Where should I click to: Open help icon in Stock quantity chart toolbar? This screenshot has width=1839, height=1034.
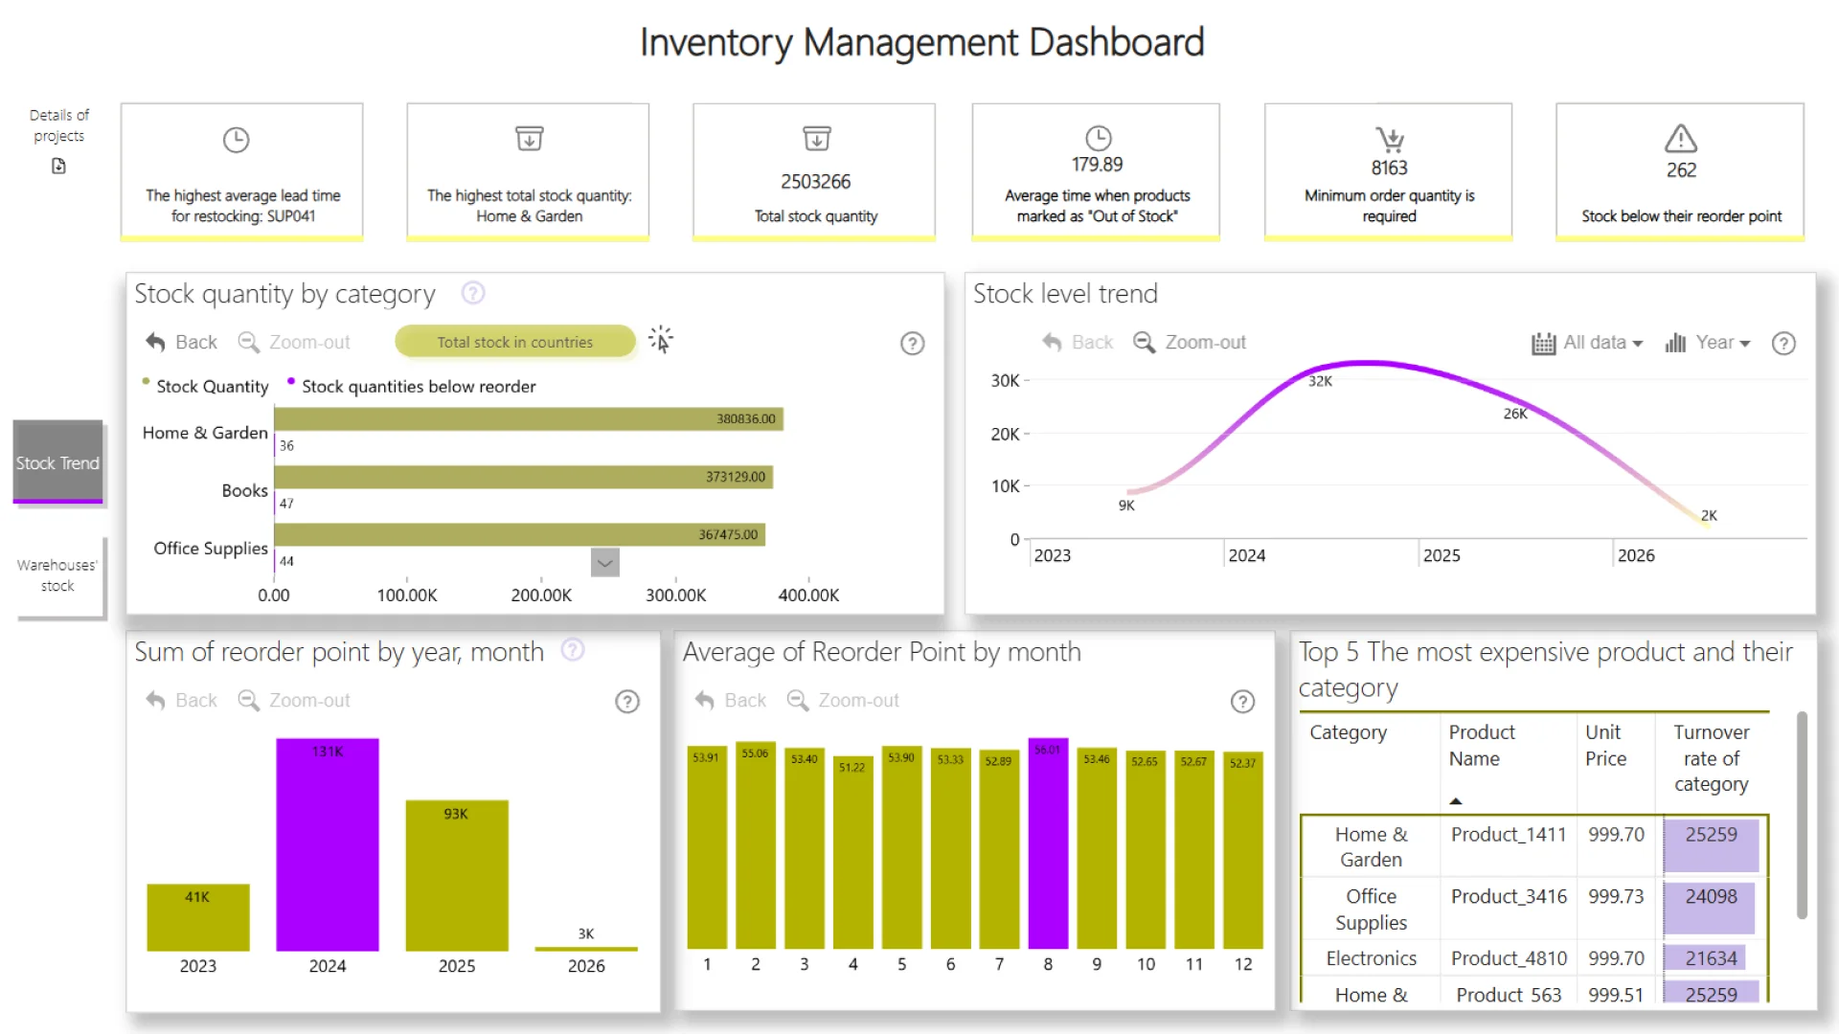(x=912, y=344)
